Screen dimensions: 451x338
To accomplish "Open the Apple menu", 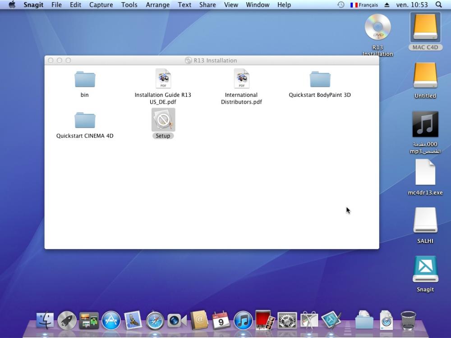I will pyautogui.click(x=12, y=5).
